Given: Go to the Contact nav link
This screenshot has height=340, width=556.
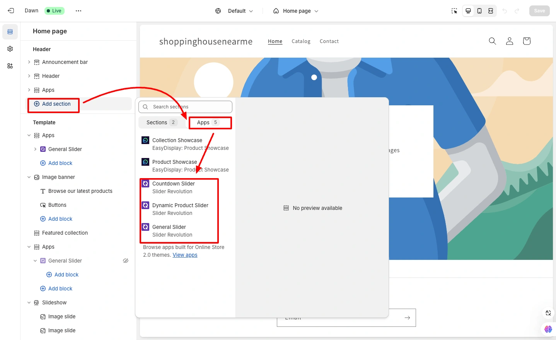Looking at the screenshot, I should [x=329, y=41].
